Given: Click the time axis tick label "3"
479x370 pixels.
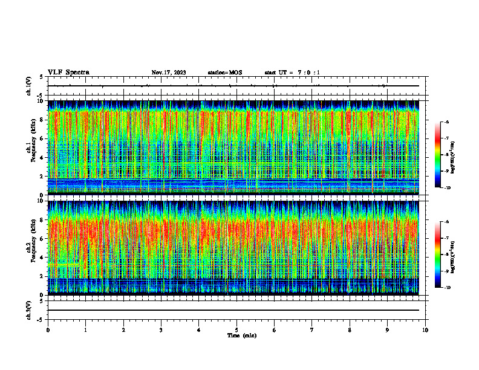Looking at the screenshot, I should pos(161,330).
